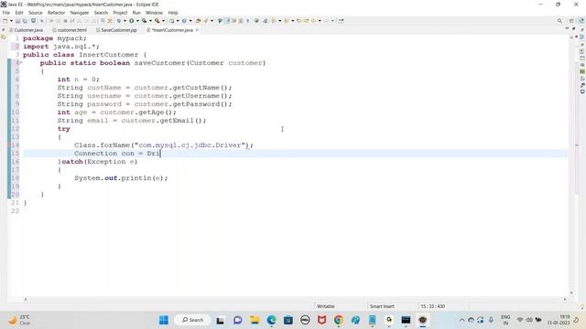Expand the Debug dropdown arrow
586x329 pixels.
click(125, 21)
